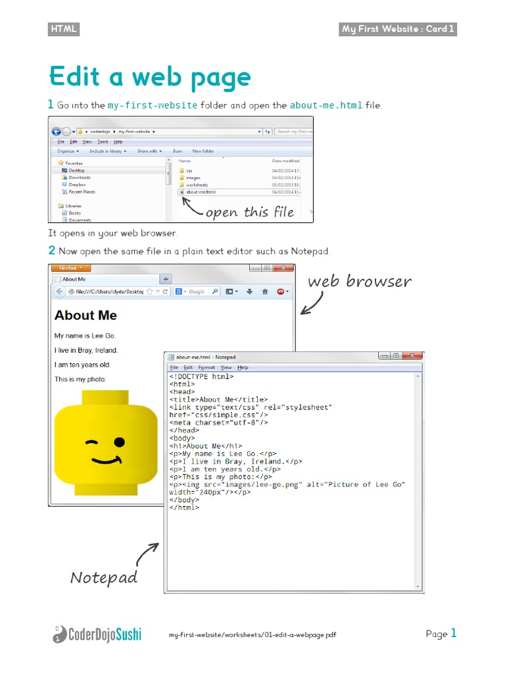Click the Explorer back arrow button
This screenshot has width=505, height=674.
[x=57, y=132]
